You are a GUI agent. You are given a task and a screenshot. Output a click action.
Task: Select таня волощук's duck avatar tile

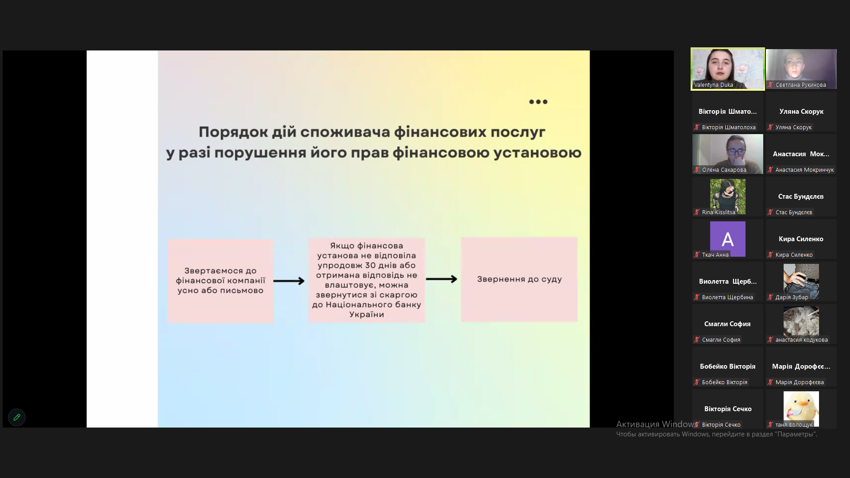click(x=801, y=409)
